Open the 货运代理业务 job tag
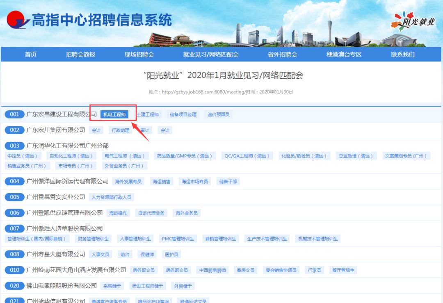The width and height of the screenshot is (443, 303). point(151,213)
